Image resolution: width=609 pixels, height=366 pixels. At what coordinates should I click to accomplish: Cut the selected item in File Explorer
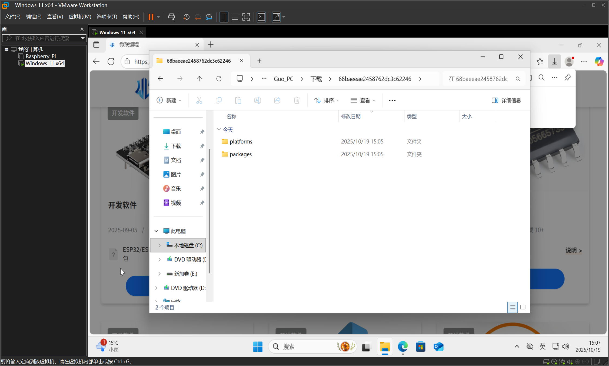(x=199, y=100)
